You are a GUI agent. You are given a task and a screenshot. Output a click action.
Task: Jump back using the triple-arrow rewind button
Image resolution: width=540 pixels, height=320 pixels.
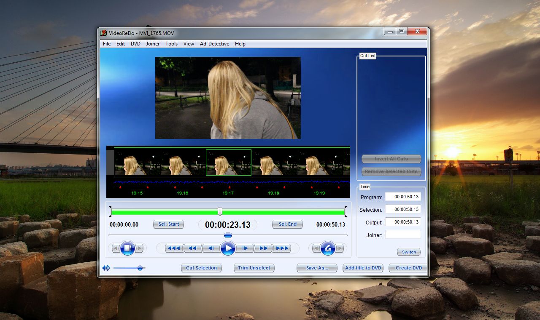point(175,248)
